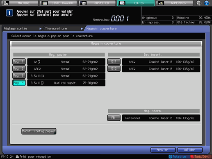Click the COPIER tab icon

click(122, 3)
